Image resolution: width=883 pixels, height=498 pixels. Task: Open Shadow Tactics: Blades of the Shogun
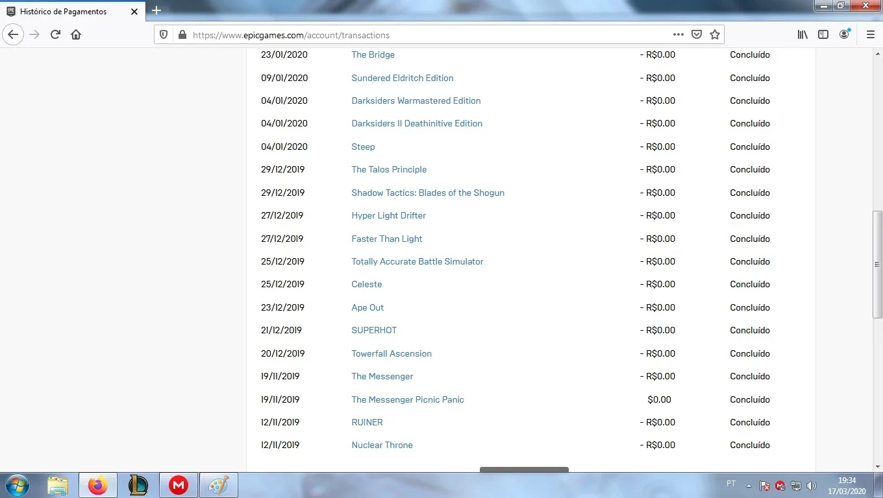click(428, 193)
